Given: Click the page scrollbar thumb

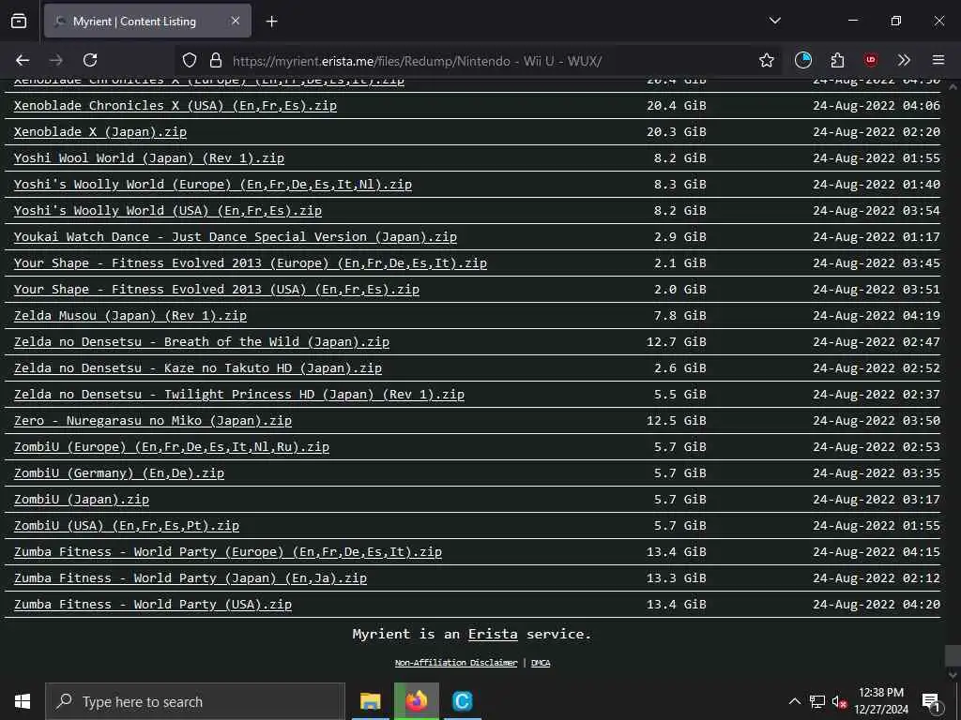Looking at the screenshot, I should [953, 655].
